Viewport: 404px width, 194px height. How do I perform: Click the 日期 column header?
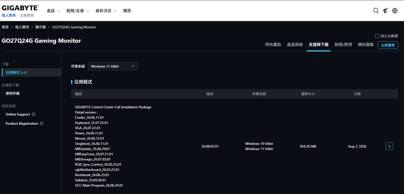point(357,94)
